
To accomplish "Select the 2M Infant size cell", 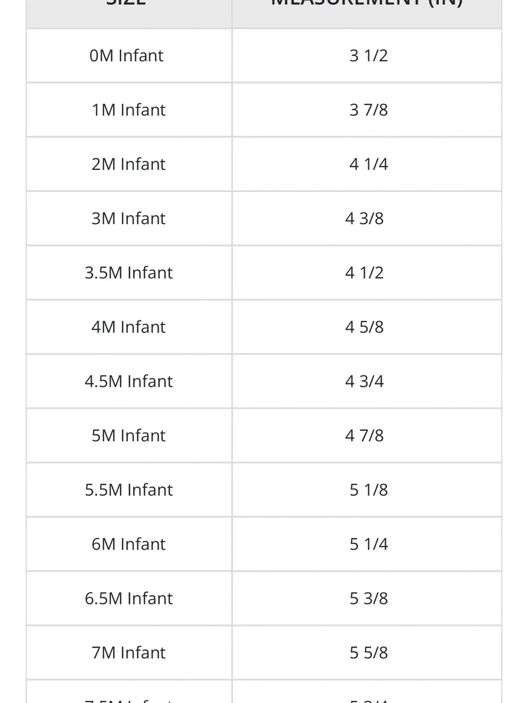I will point(129,164).
